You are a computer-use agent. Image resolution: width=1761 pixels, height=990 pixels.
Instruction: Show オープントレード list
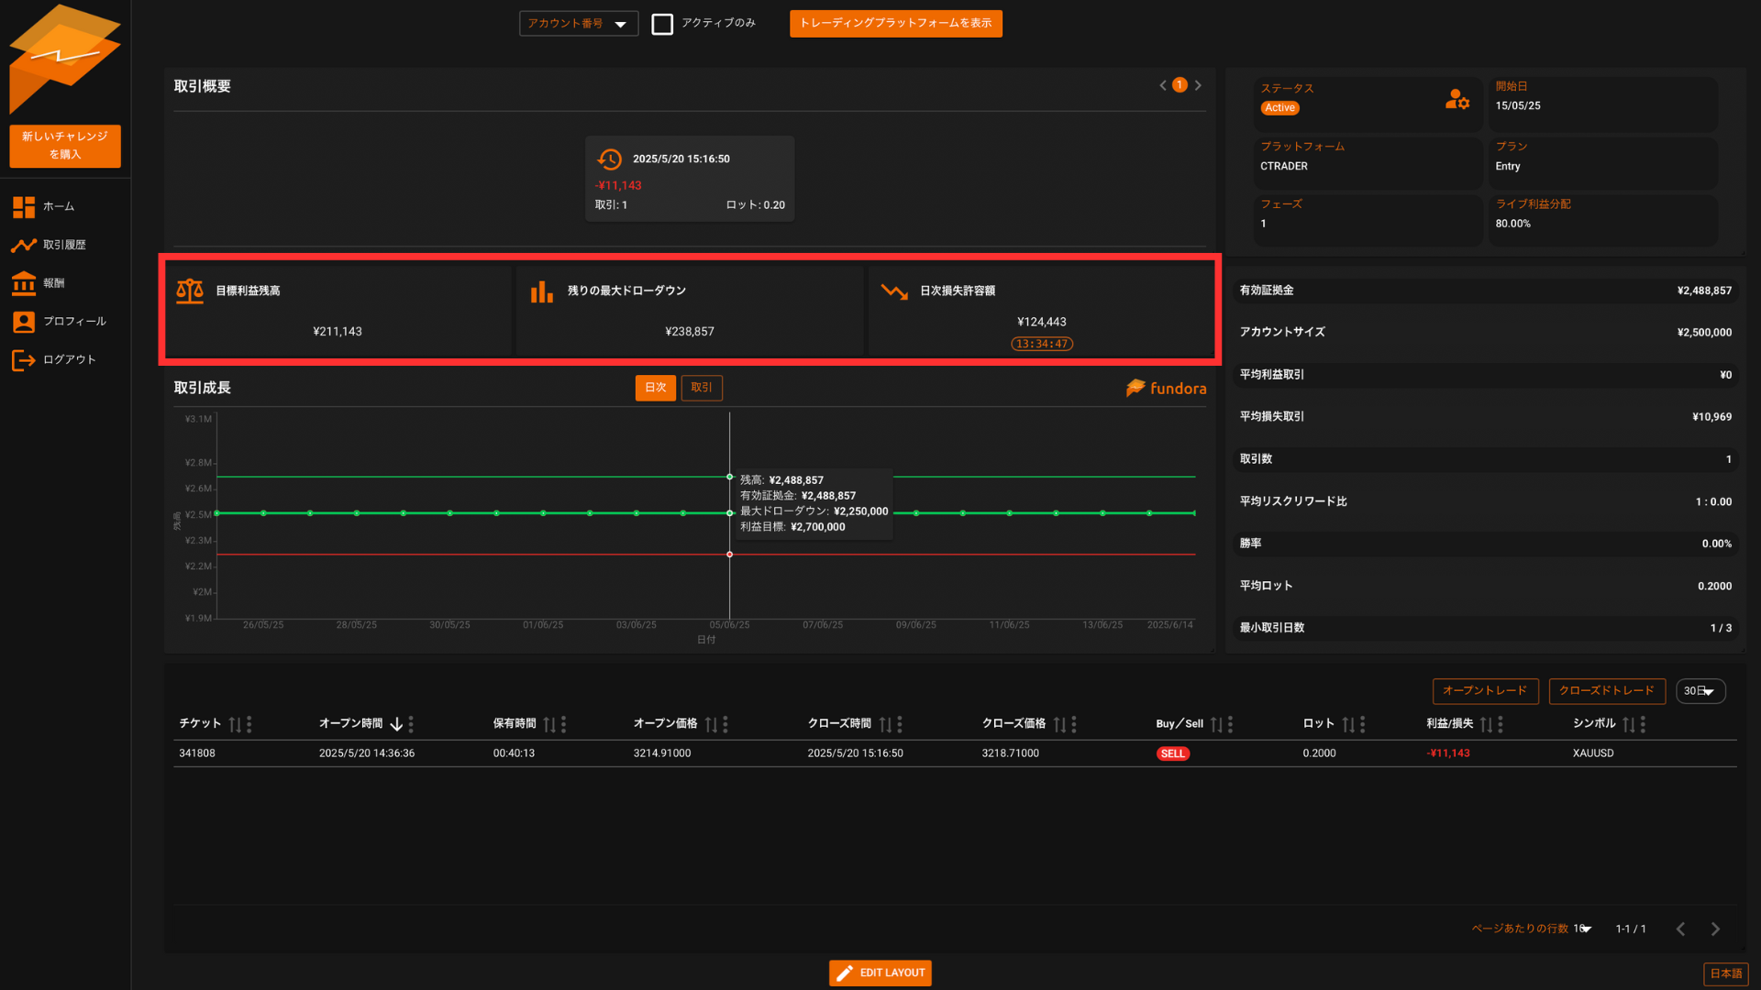pyautogui.click(x=1485, y=691)
